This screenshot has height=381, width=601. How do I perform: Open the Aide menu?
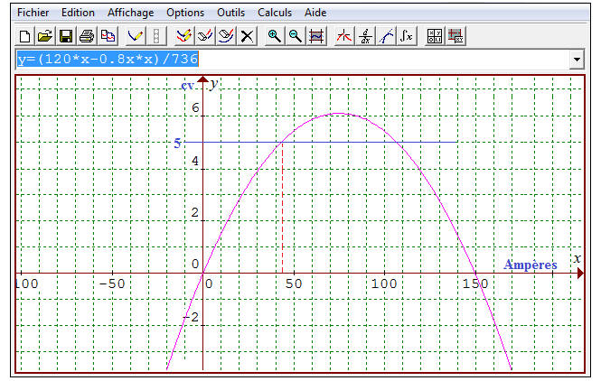315,13
